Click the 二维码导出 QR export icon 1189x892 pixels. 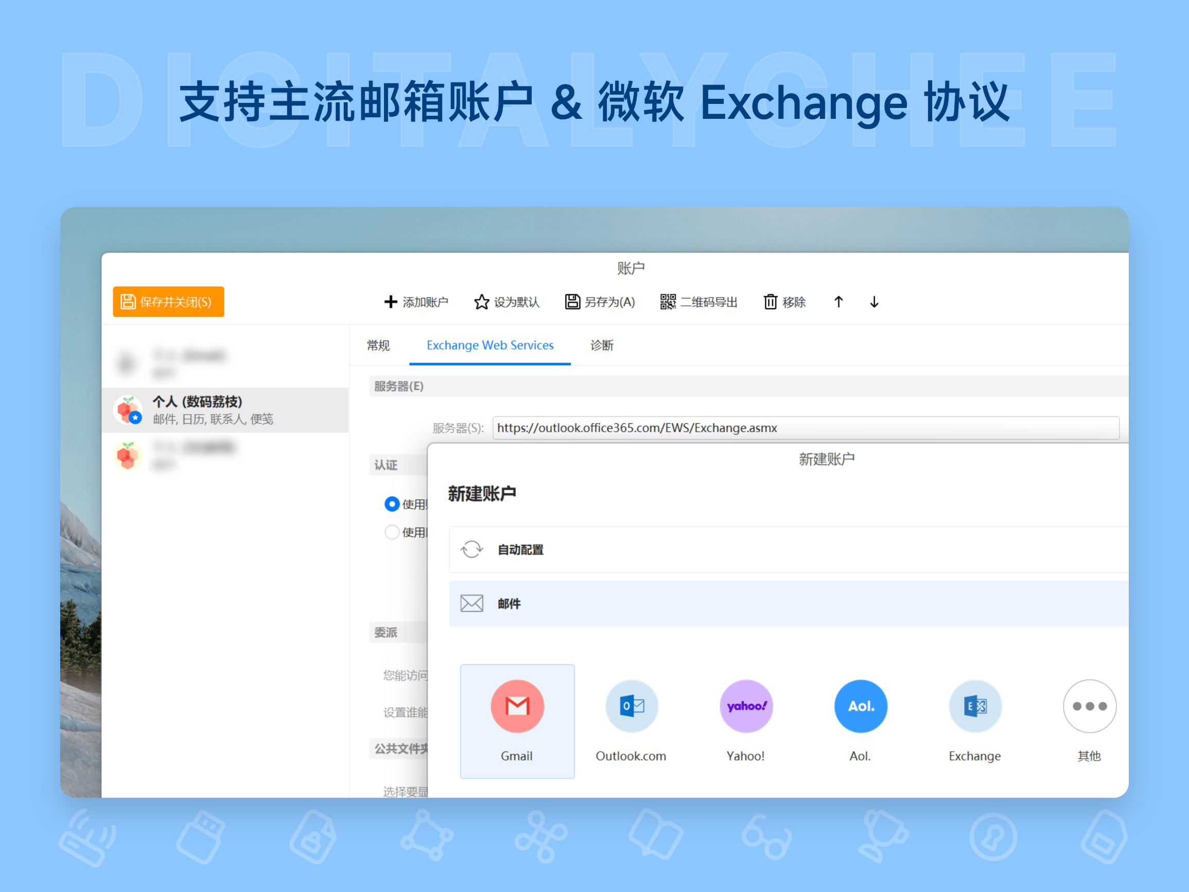[667, 301]
